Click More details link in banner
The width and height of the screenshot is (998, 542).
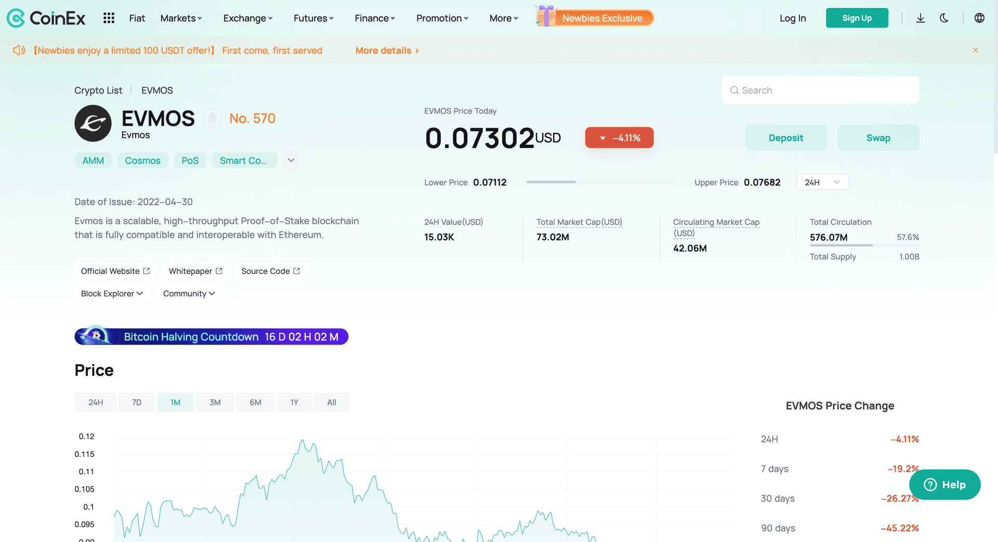[387, 50]
